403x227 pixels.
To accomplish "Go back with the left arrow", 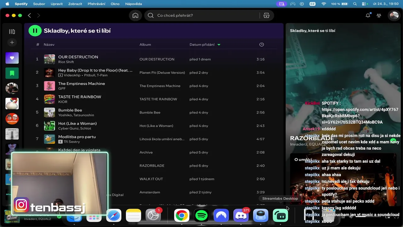I will 29,15.
